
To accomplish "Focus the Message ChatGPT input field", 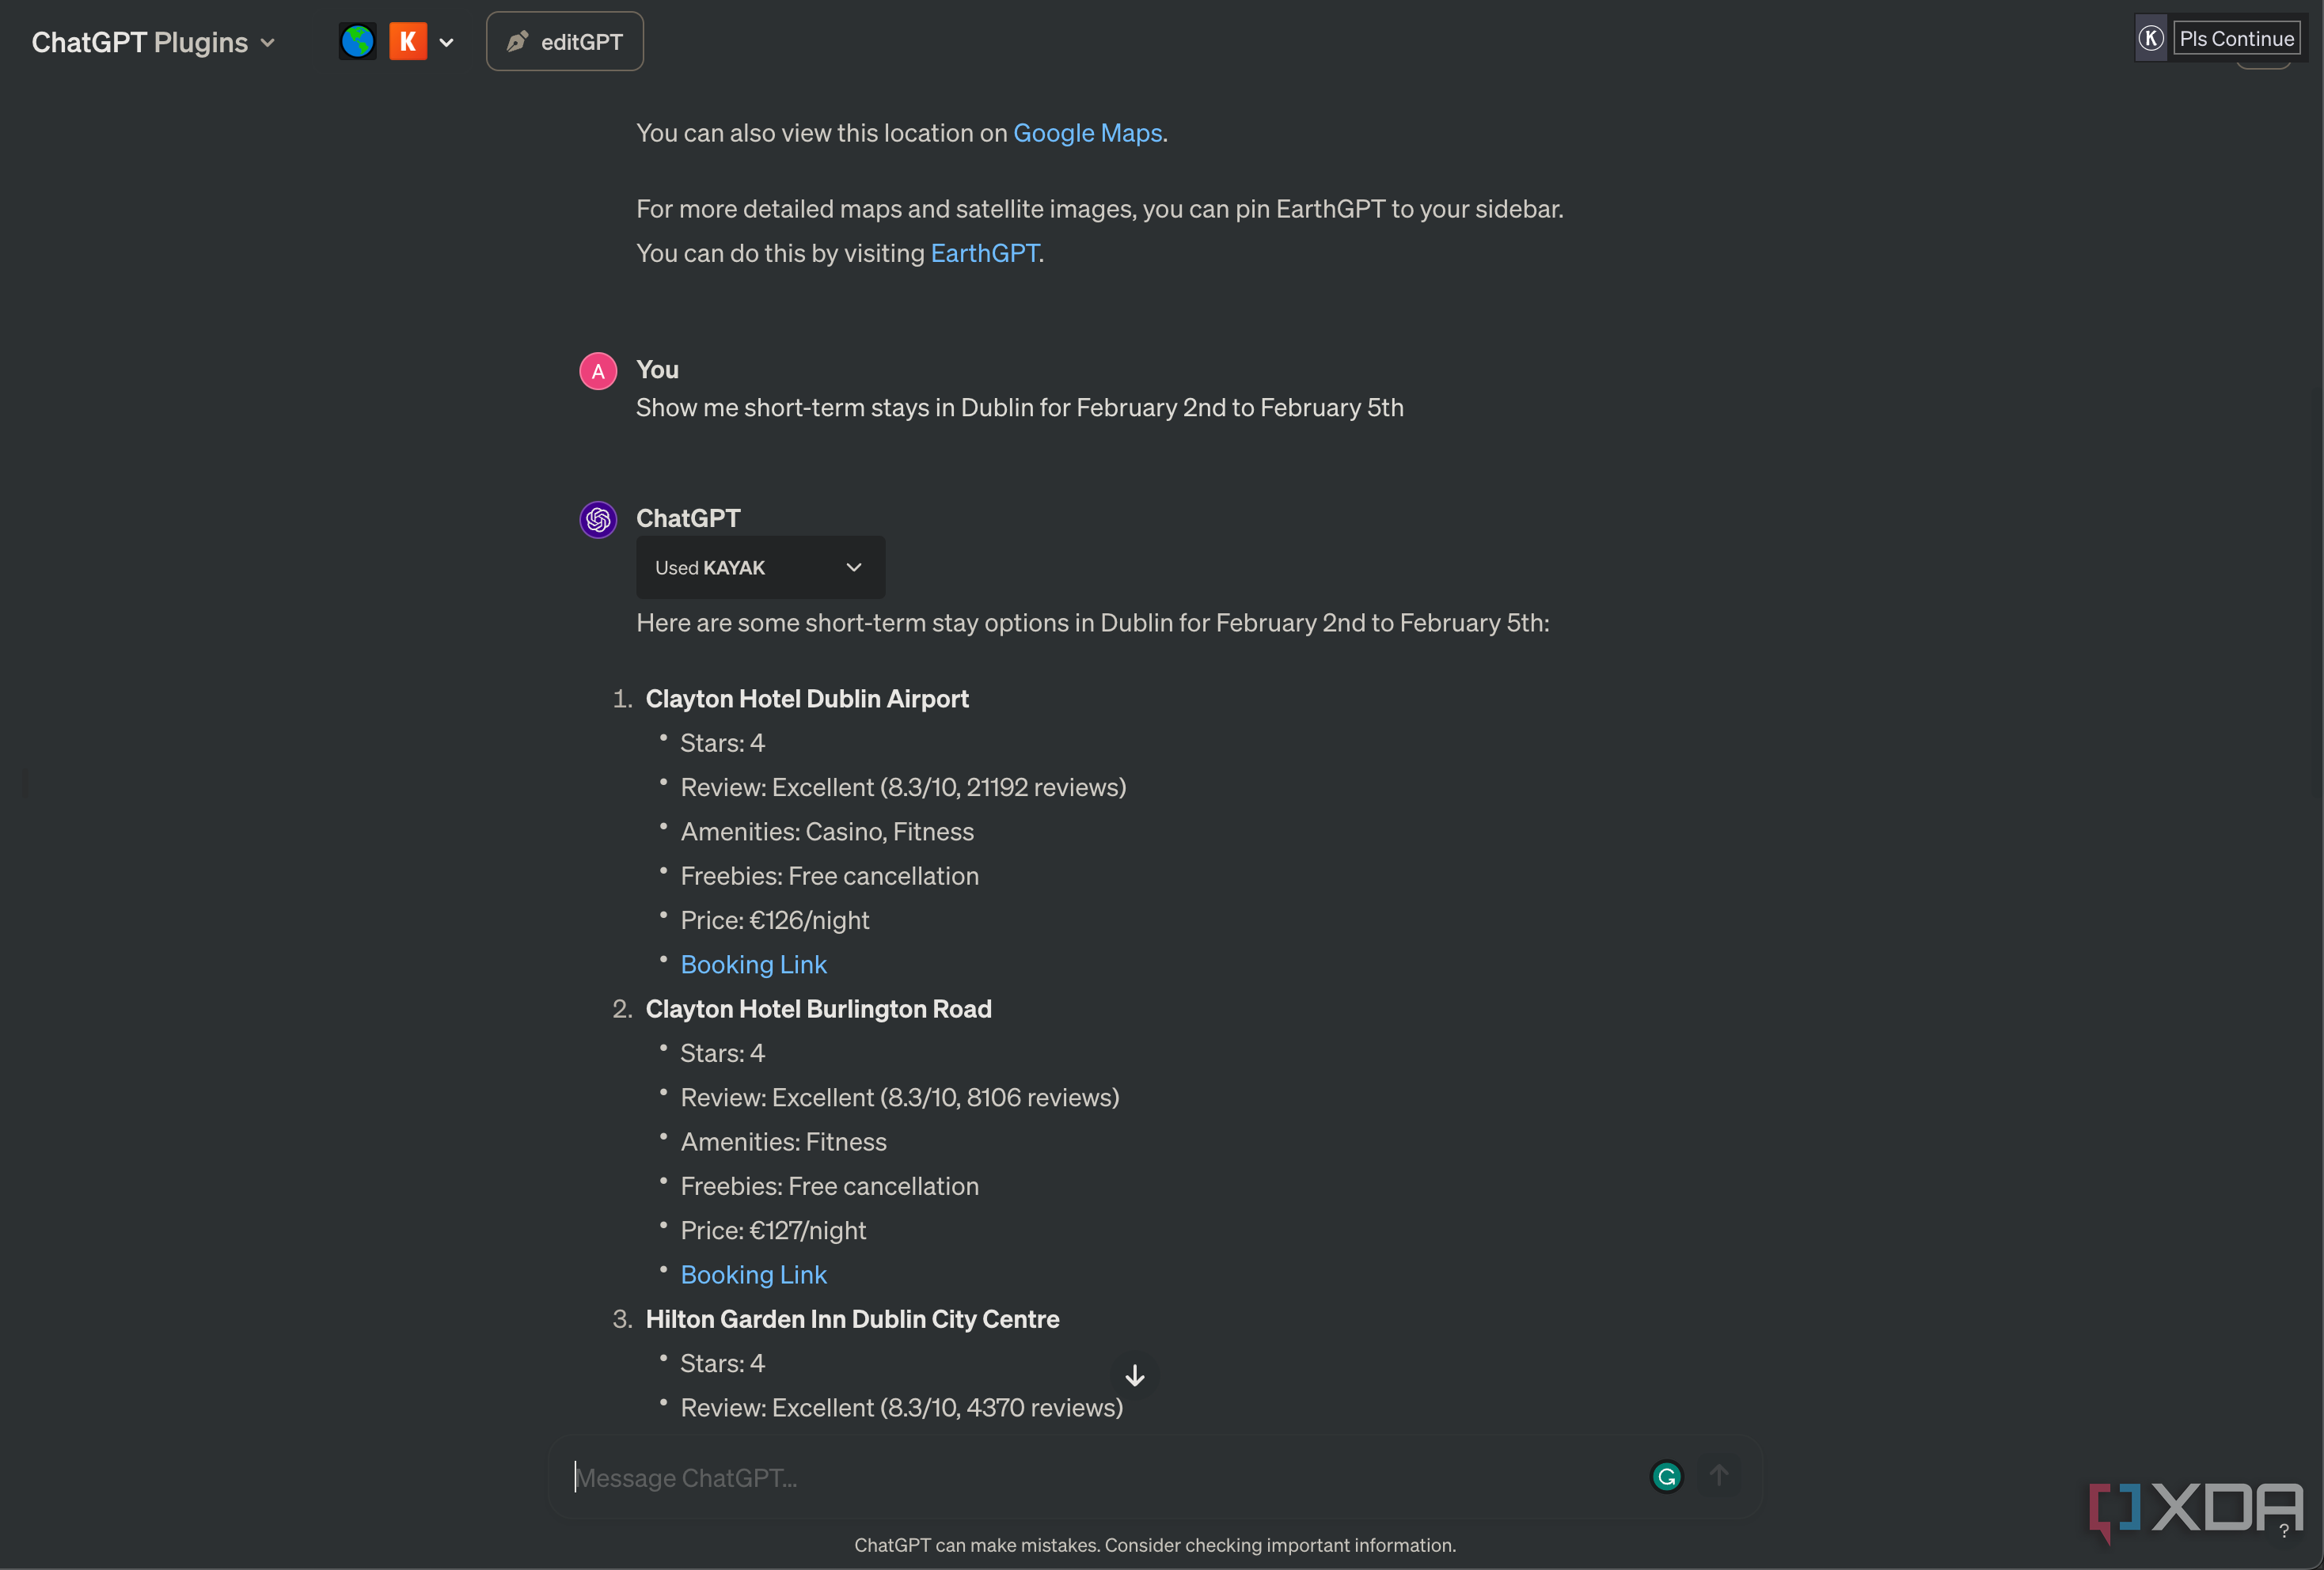I will point(1100,1477).
